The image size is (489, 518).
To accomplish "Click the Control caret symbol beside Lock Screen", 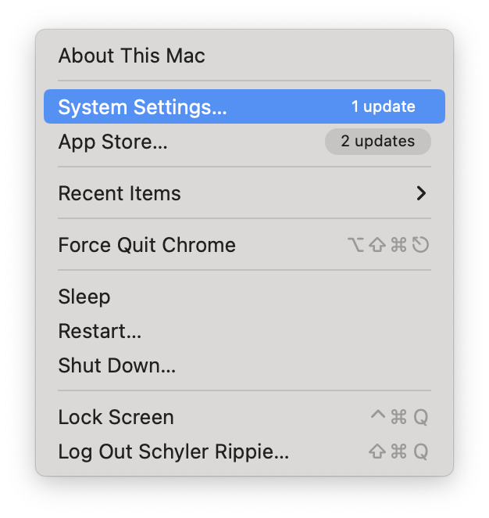I will (x=378, y=415).
